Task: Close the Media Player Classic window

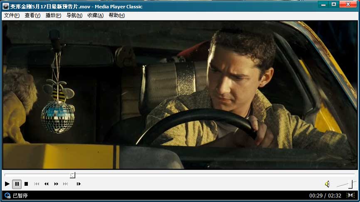Action: click(348, 4)
